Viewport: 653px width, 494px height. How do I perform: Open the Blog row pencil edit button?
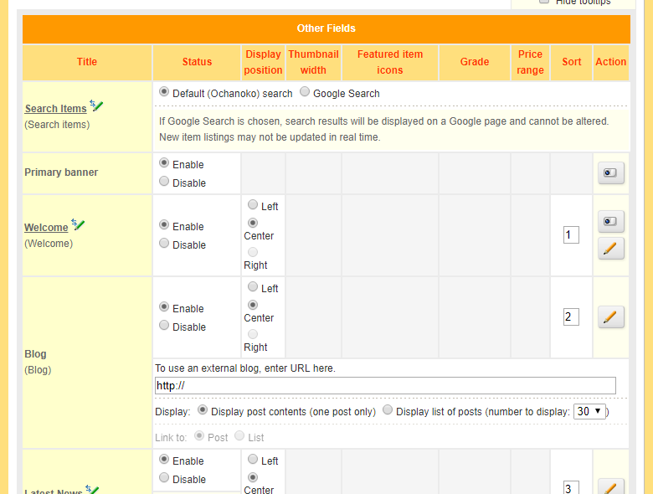click(610, 316)
